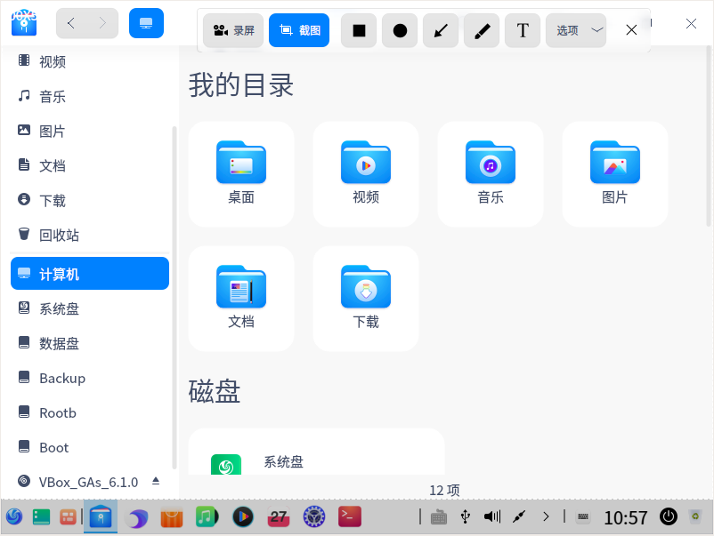Open Rootb drive in the sidebar

90,412
